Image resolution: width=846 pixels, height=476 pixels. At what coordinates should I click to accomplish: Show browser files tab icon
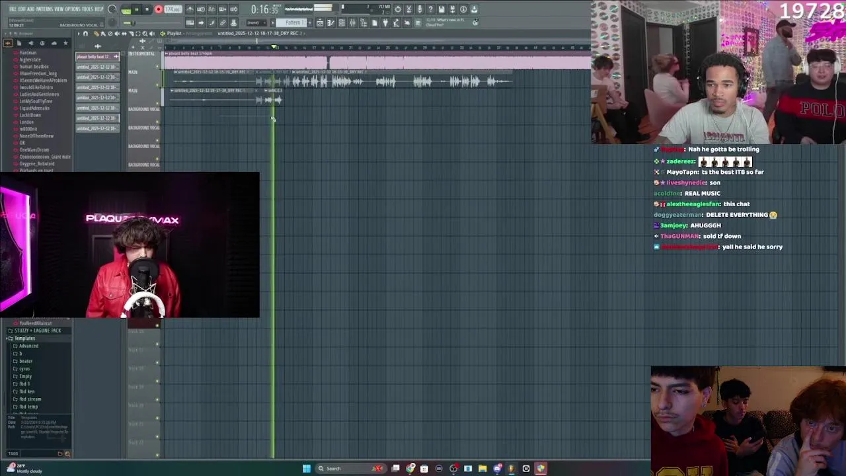19,43
